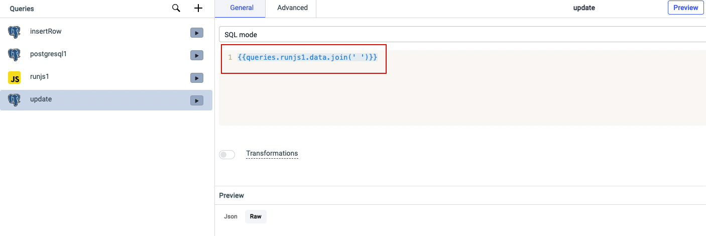Click the search queries magnifier icon
The width and height of the screenshot is (706, 236).
tap(176, 8)
